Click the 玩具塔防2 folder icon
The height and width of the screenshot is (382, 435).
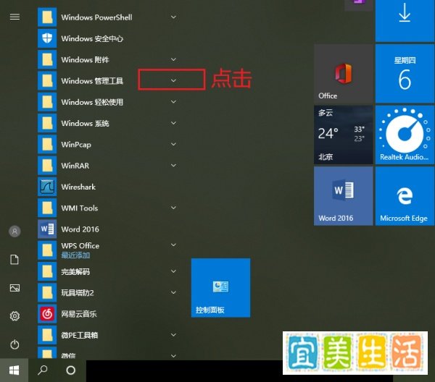[47, 292]
